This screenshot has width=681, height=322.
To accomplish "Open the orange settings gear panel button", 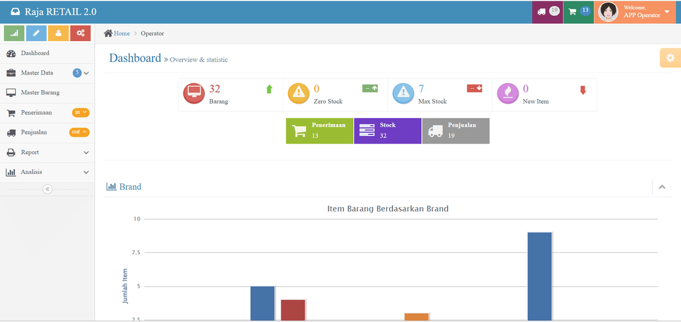I will coord(670,58).
